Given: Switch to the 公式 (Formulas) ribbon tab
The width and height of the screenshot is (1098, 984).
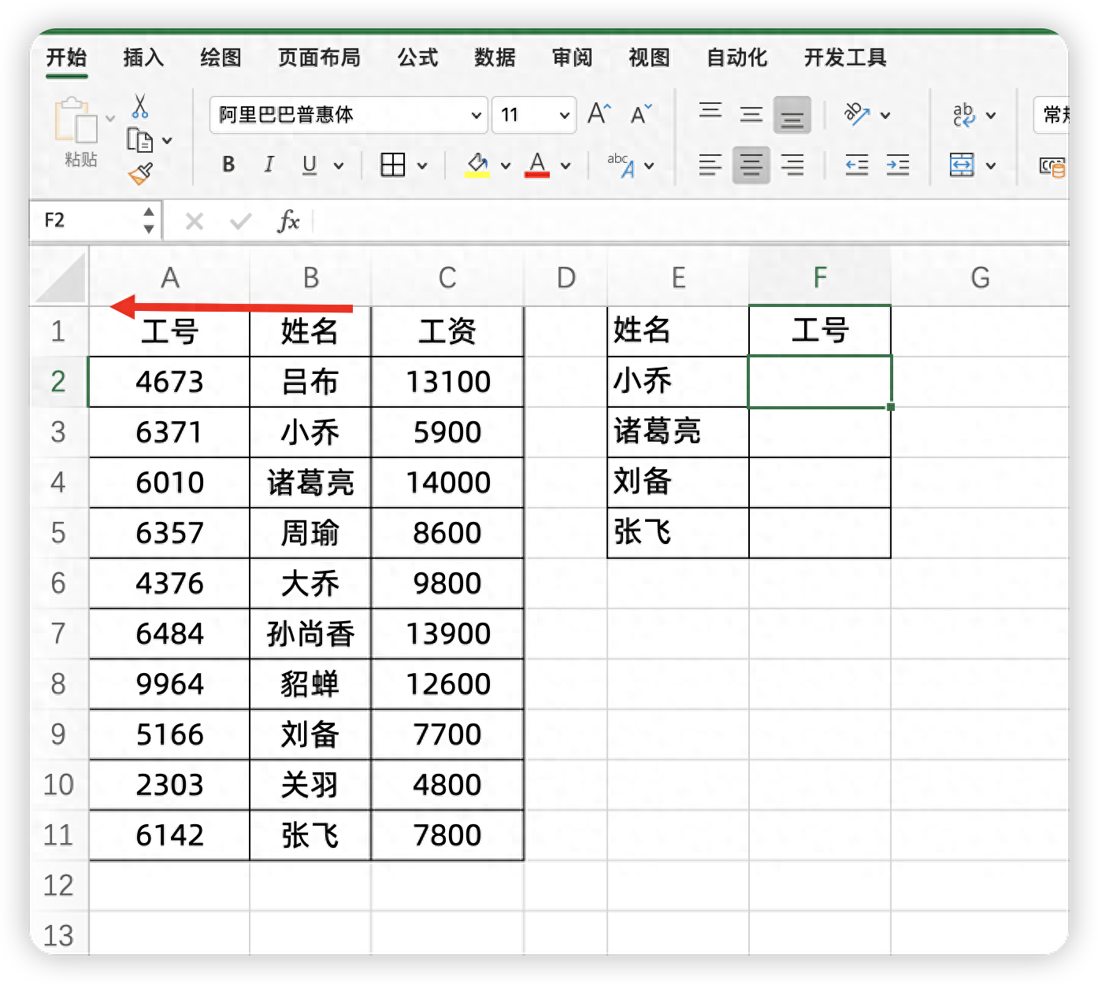Looking at the screenshot, I should pos(417,57).
